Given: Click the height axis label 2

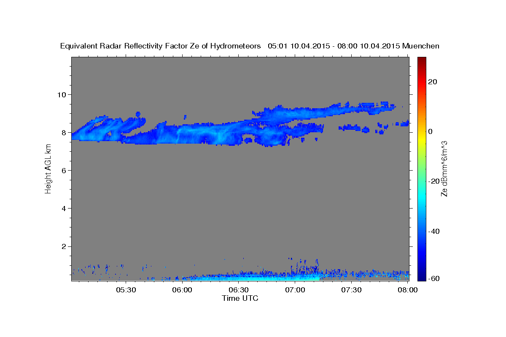Looking at the screenshot, I should click(65, 246).
